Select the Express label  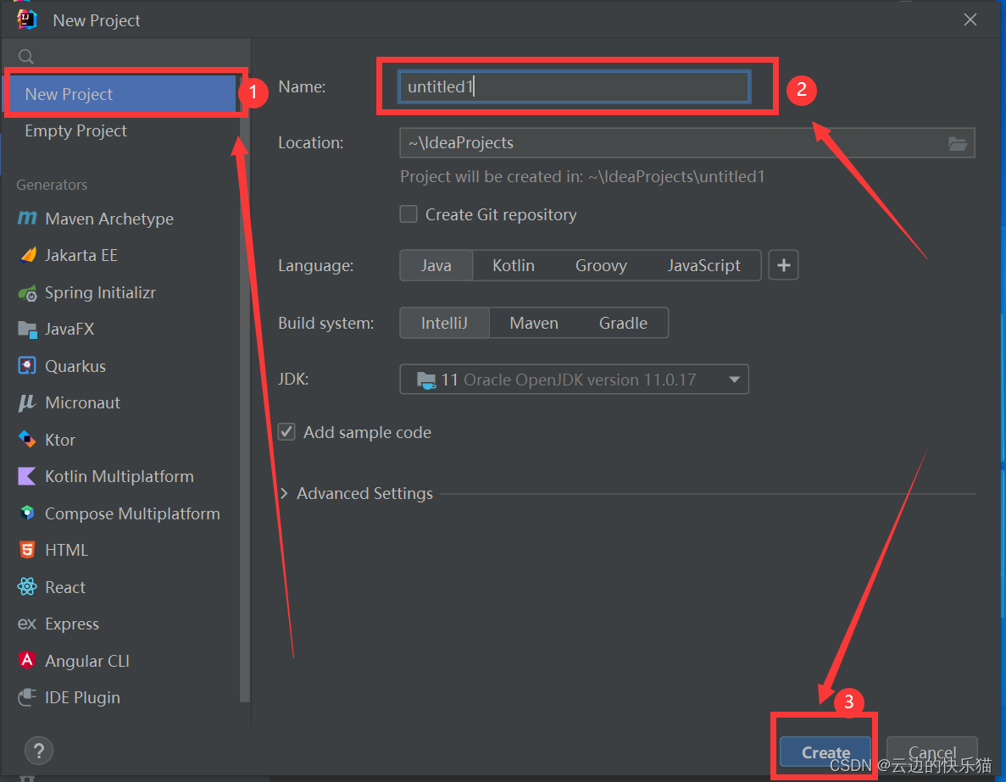click(x=72, y=624)
